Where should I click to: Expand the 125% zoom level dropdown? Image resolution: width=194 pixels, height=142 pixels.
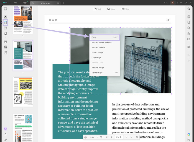coord(97,137)
